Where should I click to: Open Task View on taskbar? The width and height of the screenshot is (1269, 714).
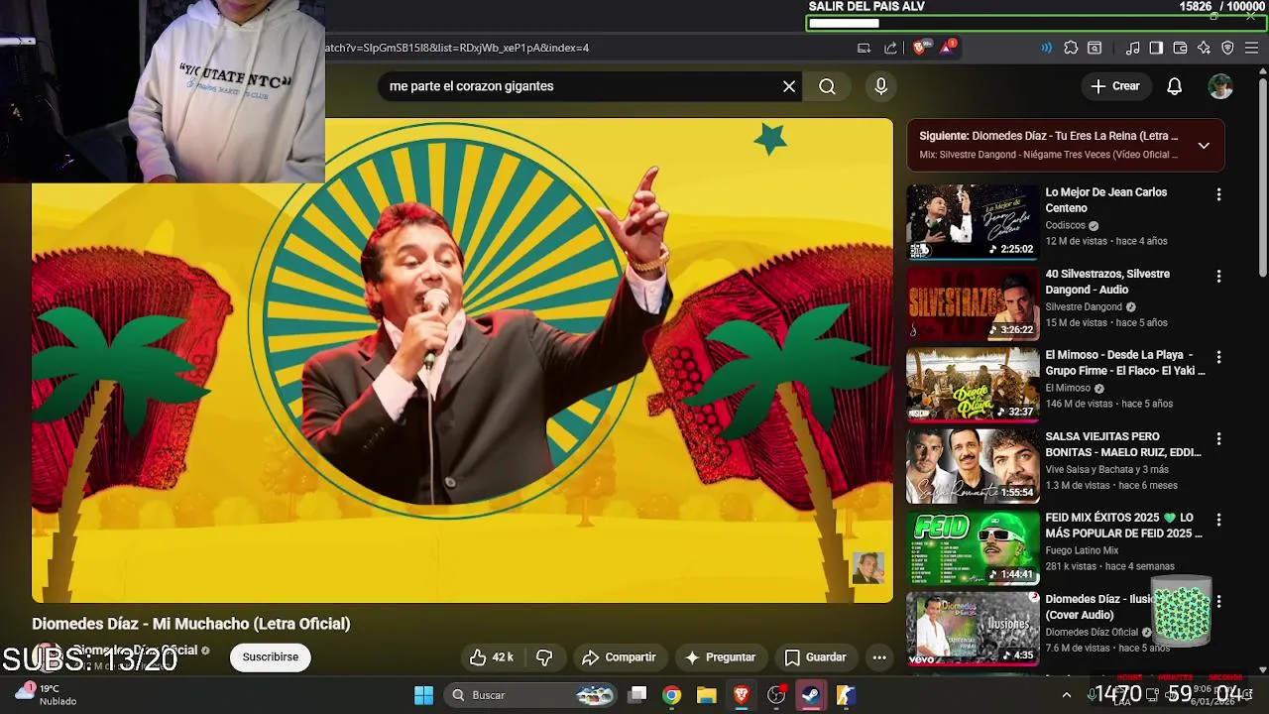(x=637, y=695)
